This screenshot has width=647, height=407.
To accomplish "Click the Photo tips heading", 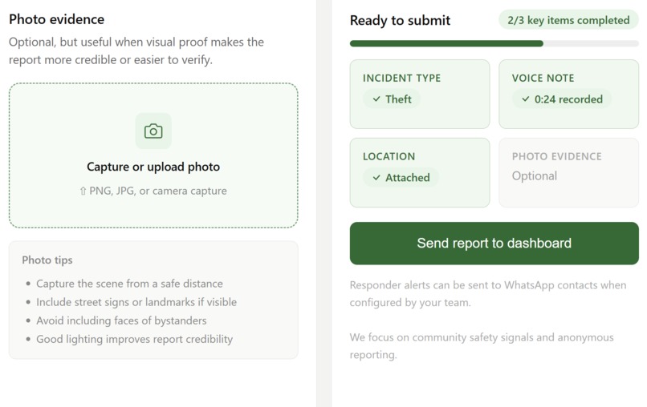I will (47, 260).
